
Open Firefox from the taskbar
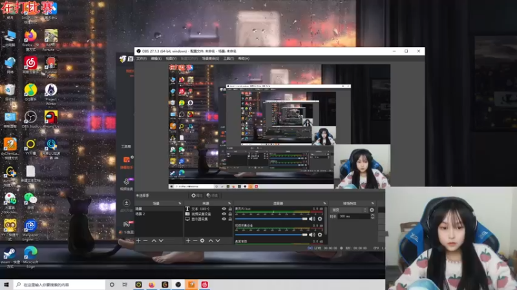pyautogui.click(x=152, y=284)
